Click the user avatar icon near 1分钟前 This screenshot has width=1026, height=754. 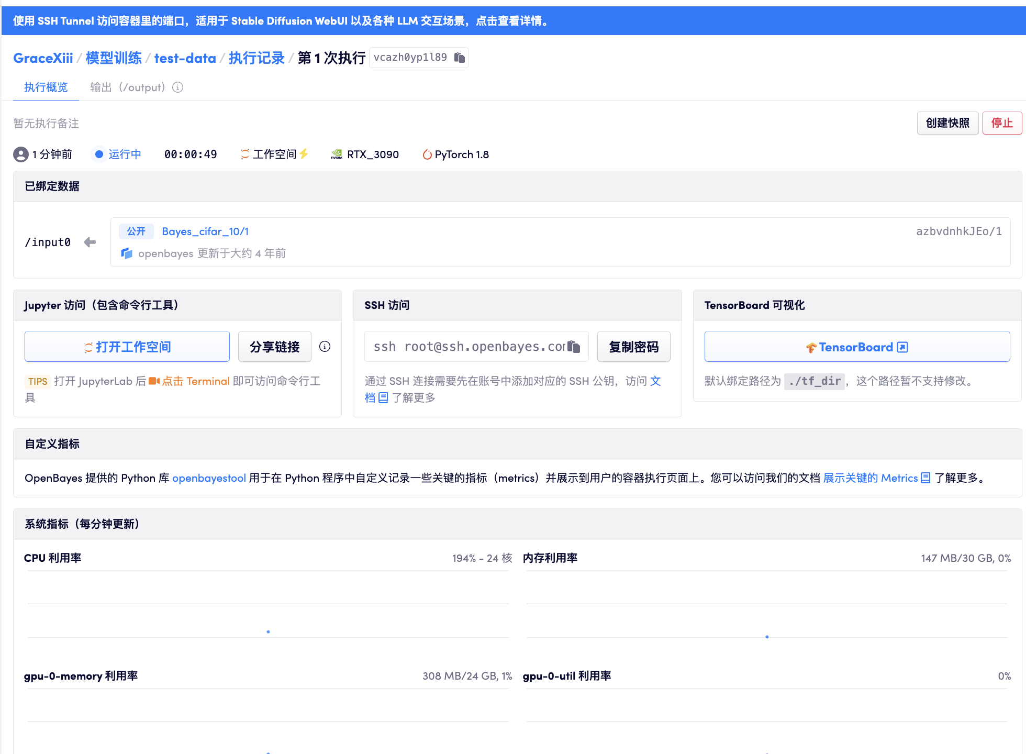[21, 154]
